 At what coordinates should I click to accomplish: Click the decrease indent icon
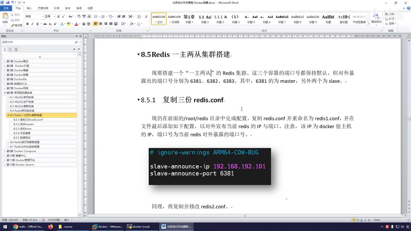point(119,16)
